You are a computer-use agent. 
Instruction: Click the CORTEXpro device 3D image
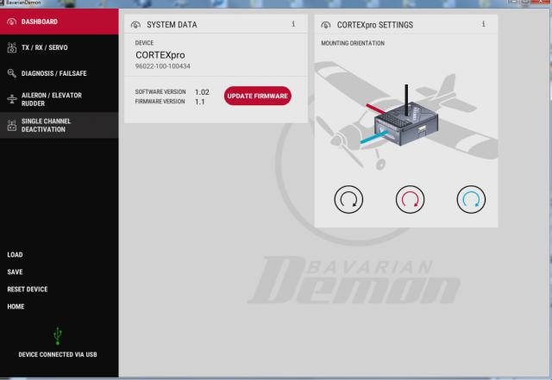[x=406, y=123]
